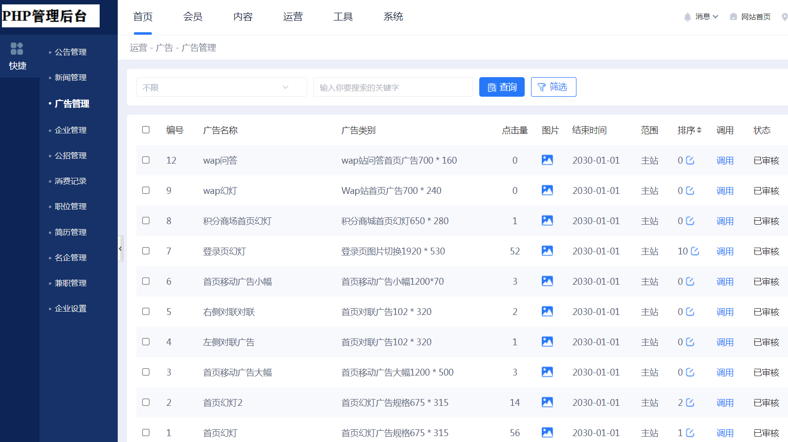
Task: Open the 消息 notification bell
Action: click(687, 17)
